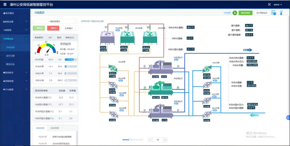This screenshot has width=290, height=146.
Task: Click the log panel vertical scrollbar
Action: pos(77,138)
